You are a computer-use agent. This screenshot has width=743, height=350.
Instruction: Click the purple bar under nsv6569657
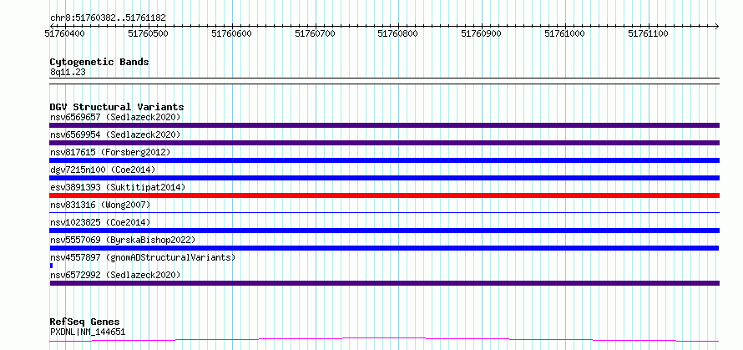[x=384, y=125]
